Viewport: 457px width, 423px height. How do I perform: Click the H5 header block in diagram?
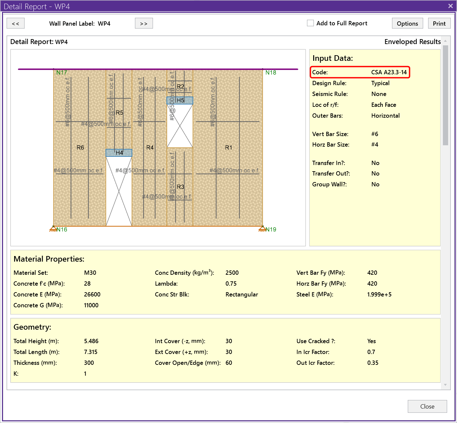tap(180, 100)
